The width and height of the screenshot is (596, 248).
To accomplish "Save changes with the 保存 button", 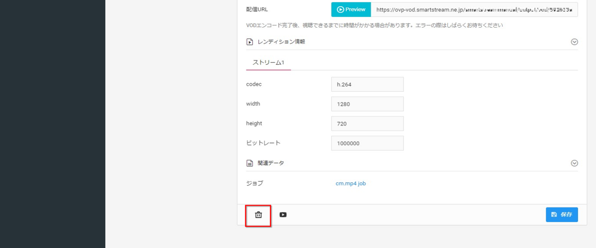I will pyautogui.click(x=561, y=214).
